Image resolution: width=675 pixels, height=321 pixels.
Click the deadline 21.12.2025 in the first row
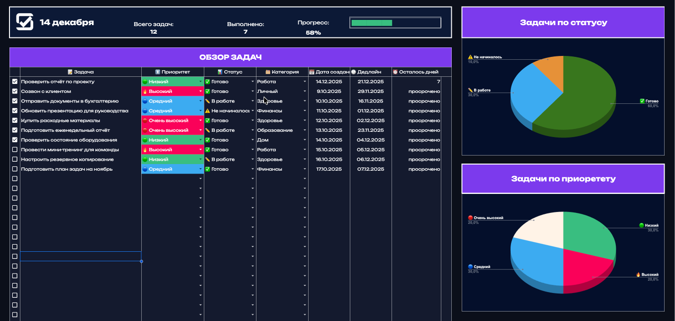click(x=370, y=82)
